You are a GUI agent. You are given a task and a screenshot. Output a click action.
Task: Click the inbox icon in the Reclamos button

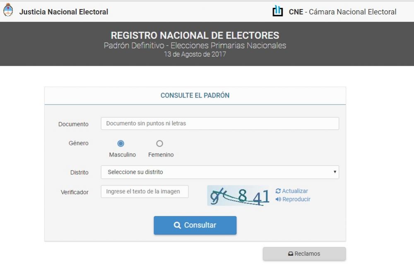tap(291, 254)
